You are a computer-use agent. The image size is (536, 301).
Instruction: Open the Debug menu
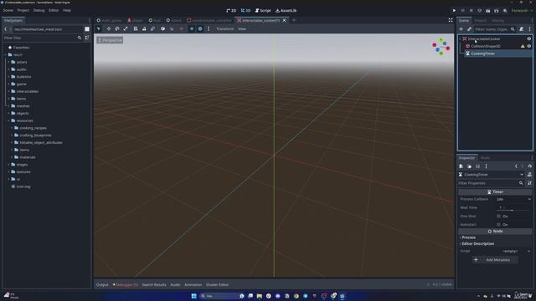[39, 11]
